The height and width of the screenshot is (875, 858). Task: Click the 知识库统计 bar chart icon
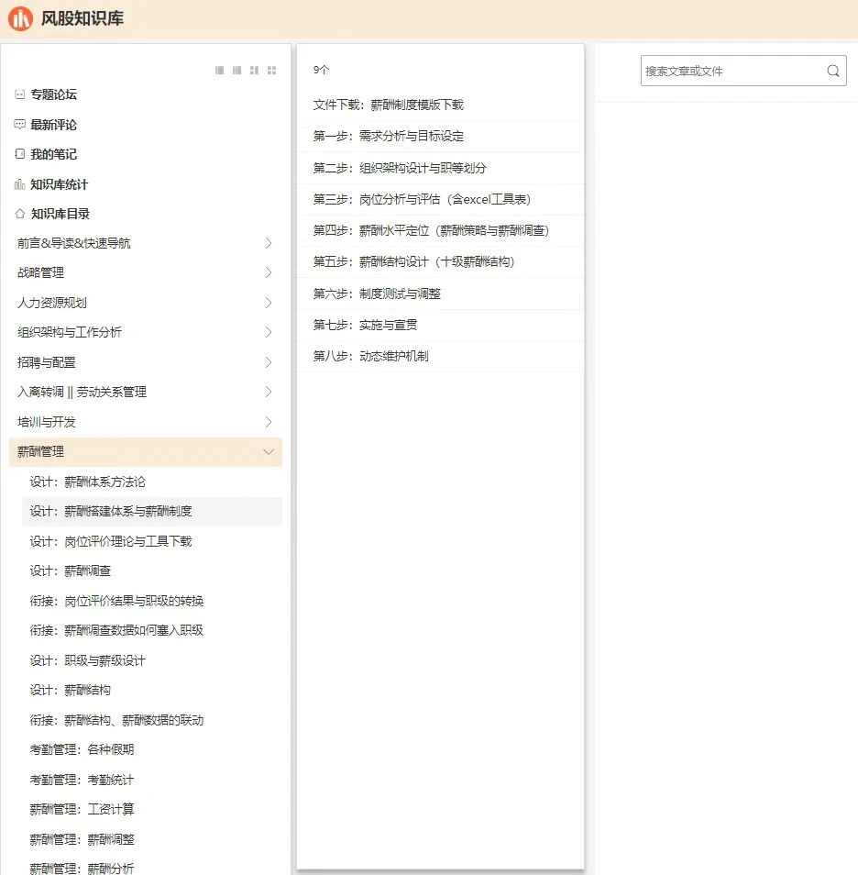20,184
